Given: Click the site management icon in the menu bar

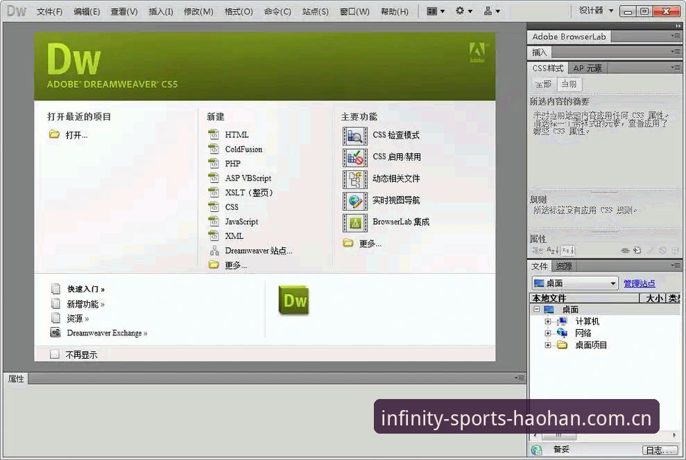Looking at the screenshot, I should (492, 11).
